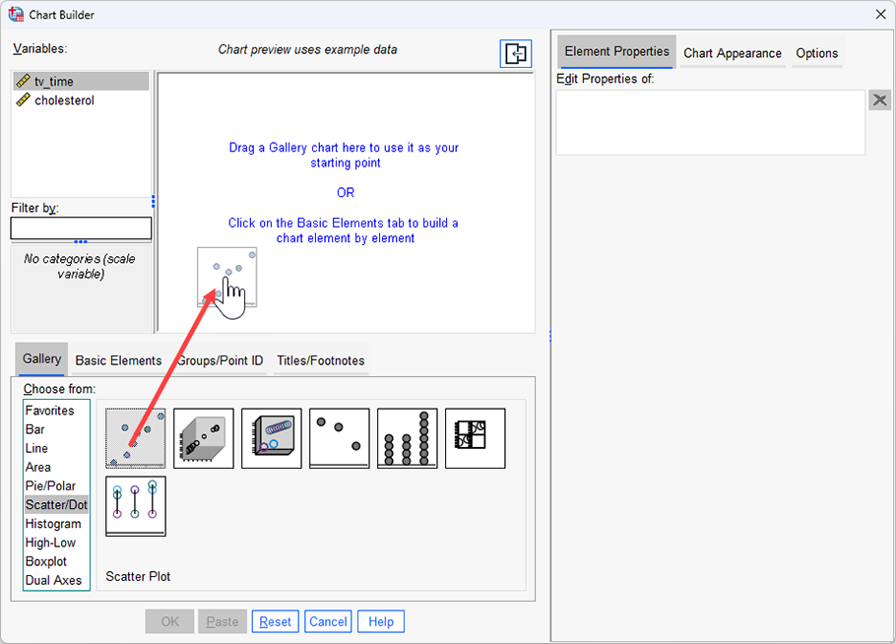Select the Scatterplot Matrix icon

(x=475, y=437)
